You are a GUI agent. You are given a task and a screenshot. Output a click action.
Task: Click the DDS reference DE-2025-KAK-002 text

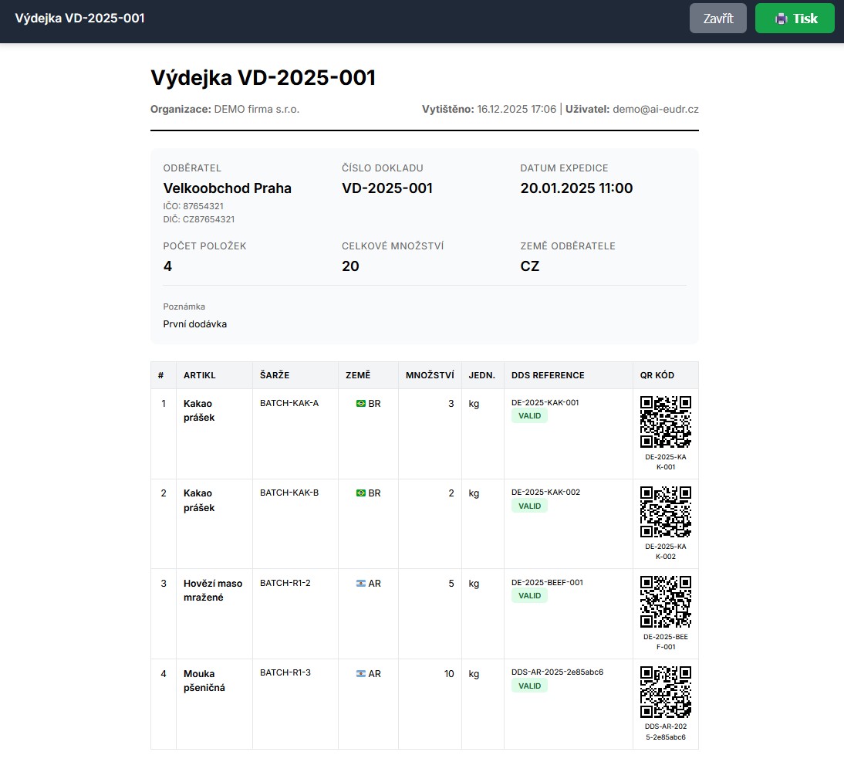pos(545,493)
